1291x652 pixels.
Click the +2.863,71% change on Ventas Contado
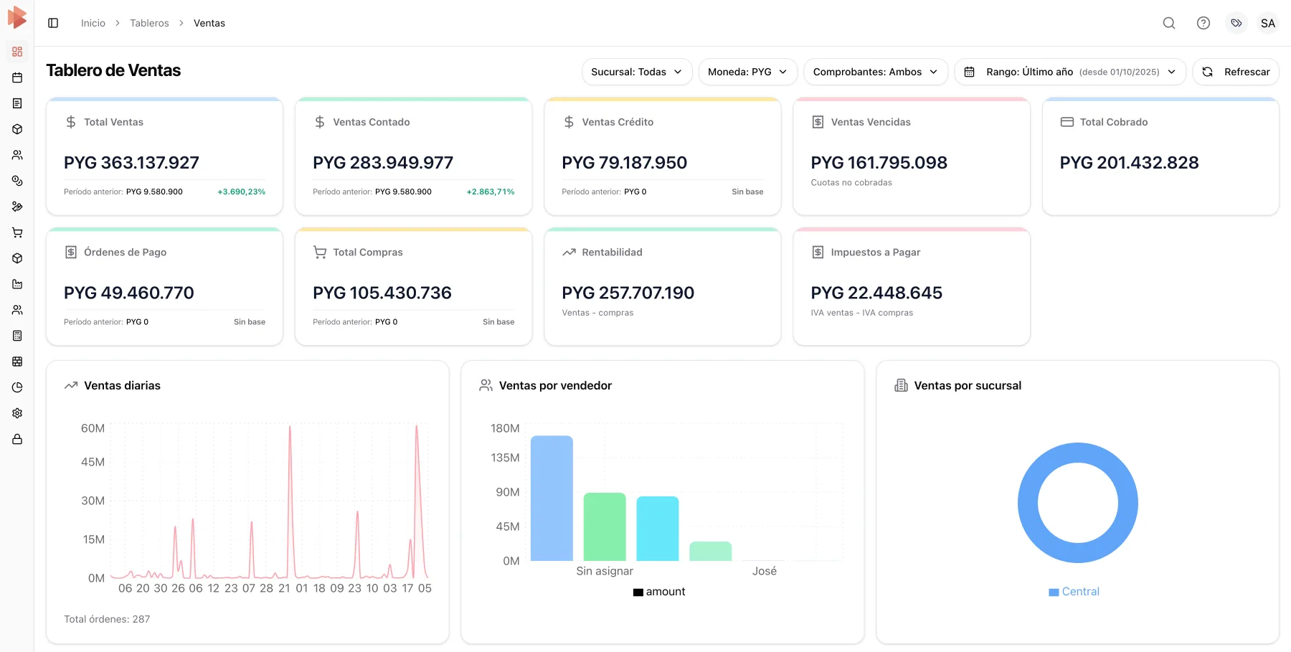point(491,192)
